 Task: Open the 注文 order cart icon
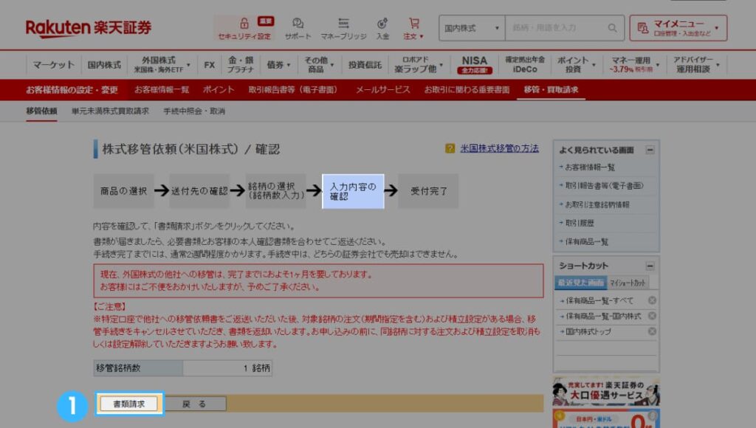pos(414,22)
